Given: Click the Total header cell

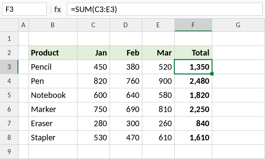Looking at the screenshot, I should tap(193, 53).
